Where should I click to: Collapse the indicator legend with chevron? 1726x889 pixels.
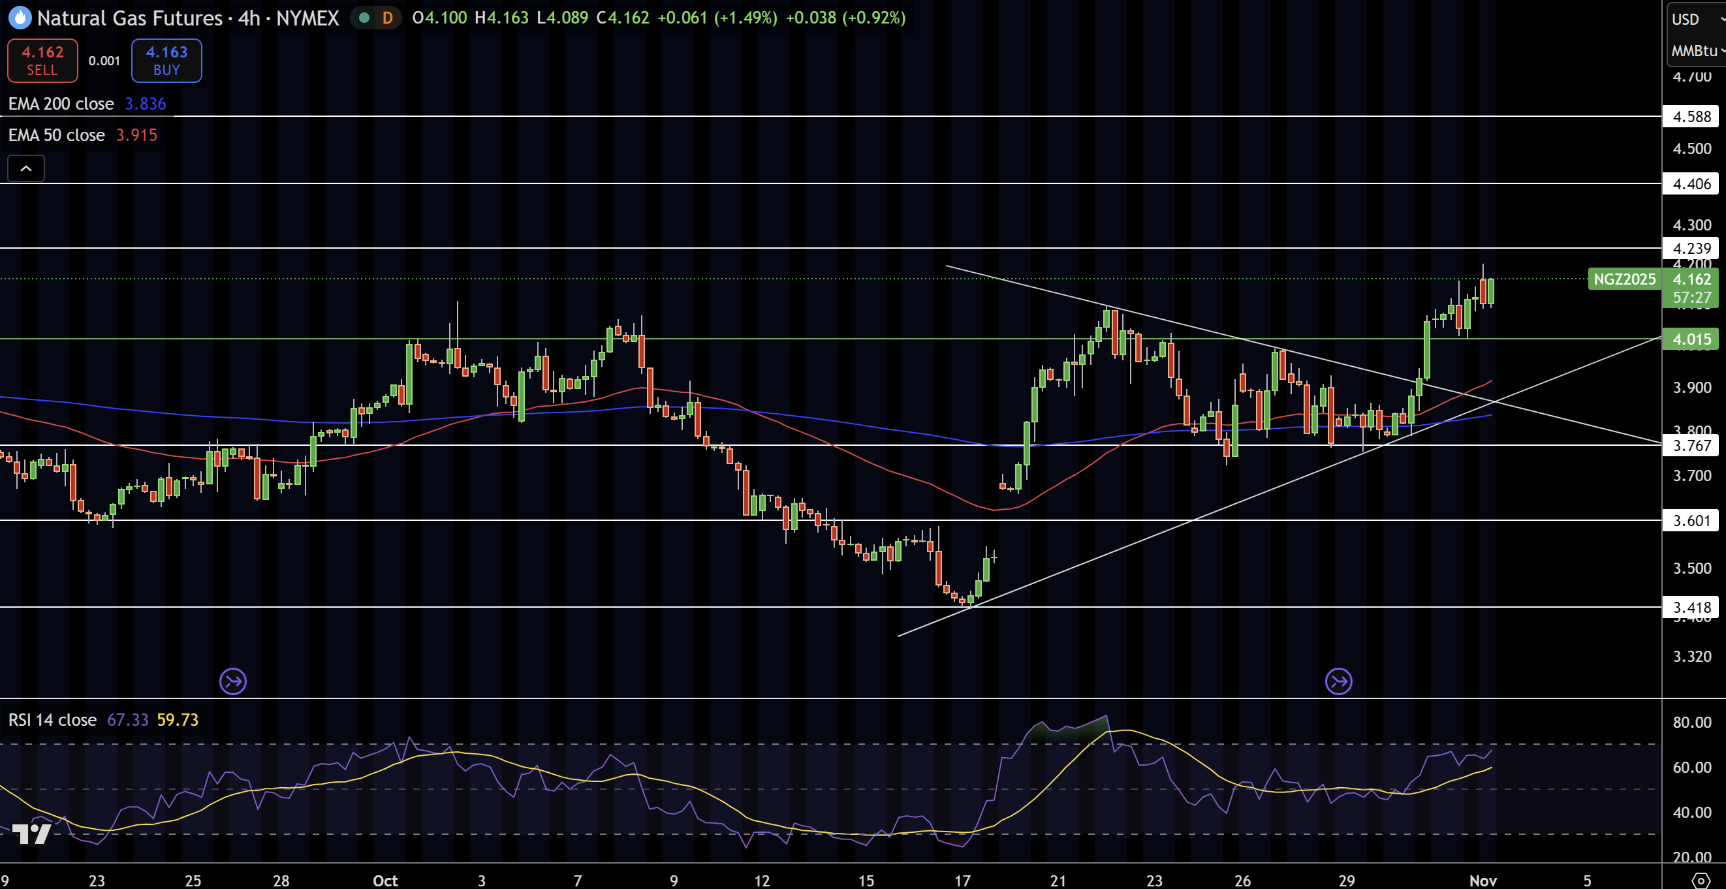(x=26, y=168)
